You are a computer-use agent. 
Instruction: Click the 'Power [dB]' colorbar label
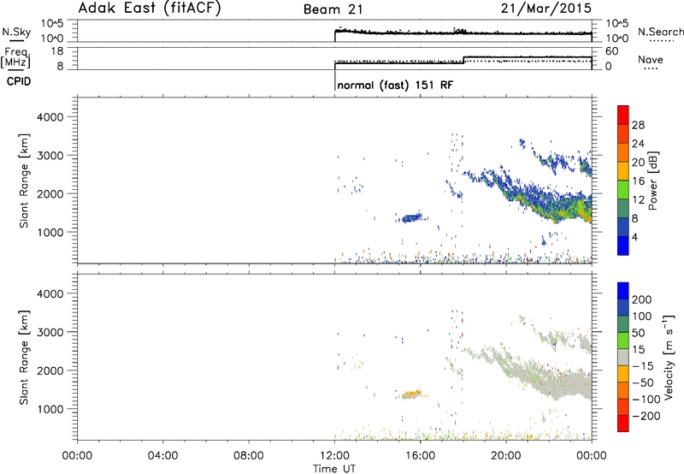(653, 181)
